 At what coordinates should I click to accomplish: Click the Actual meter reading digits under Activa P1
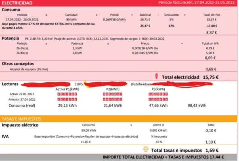(x=67, y=94)
